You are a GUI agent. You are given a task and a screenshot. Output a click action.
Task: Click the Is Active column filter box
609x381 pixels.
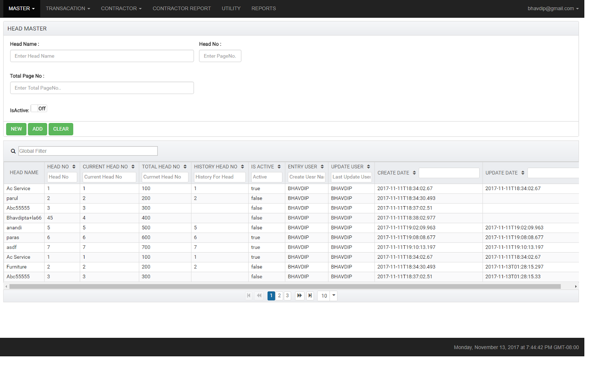(267, 177)
